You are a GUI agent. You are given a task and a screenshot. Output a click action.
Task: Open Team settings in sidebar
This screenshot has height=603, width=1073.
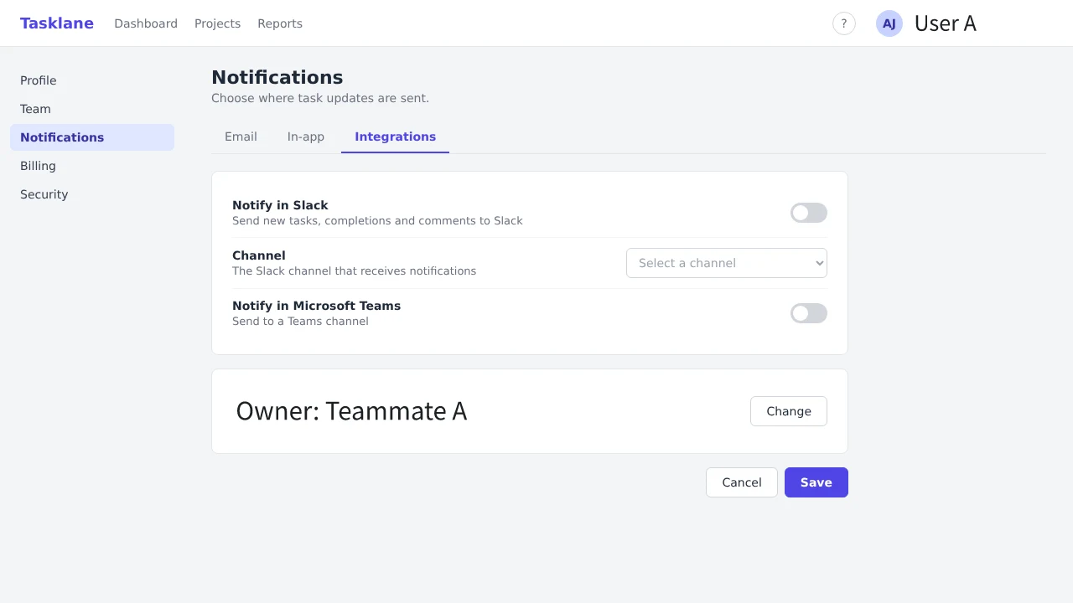point(92,109)
